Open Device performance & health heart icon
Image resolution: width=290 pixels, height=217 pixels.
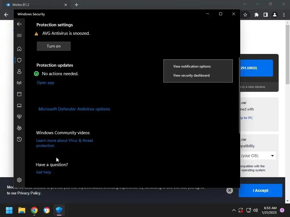click(x=19, y=117)
